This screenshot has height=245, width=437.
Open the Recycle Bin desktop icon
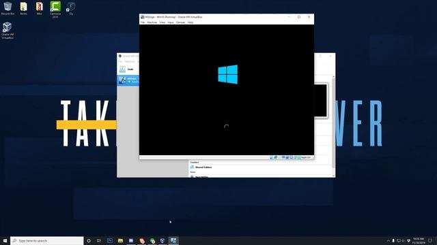8,8
